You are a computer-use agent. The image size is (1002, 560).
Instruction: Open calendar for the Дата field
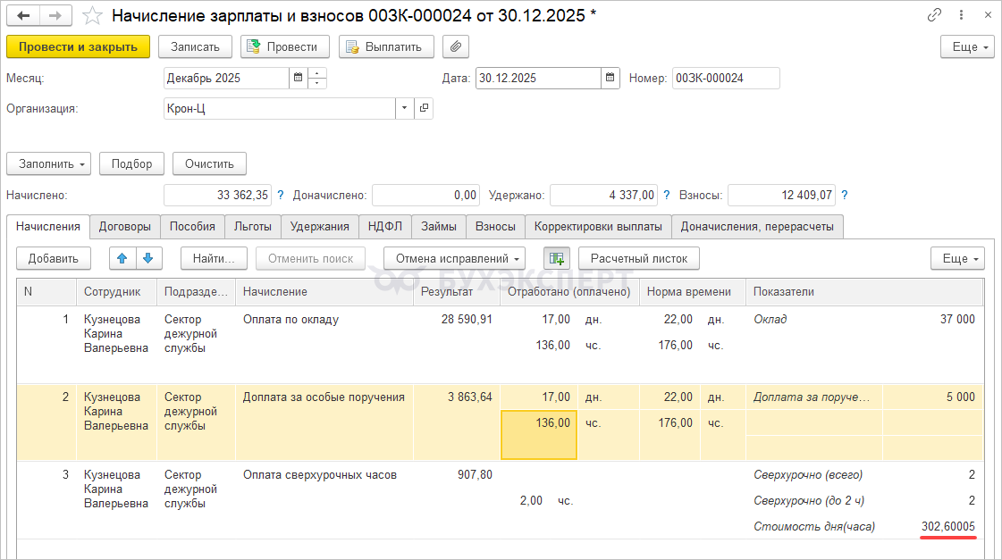(610, 78)
